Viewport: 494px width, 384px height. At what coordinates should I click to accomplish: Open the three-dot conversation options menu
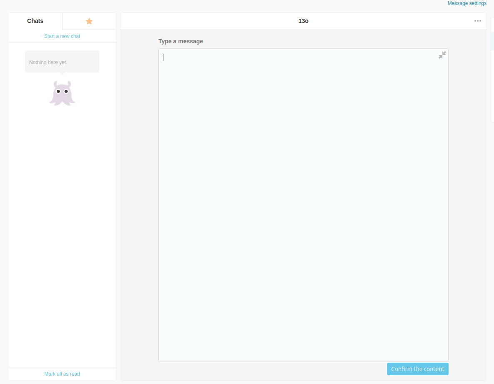(477, 21)
